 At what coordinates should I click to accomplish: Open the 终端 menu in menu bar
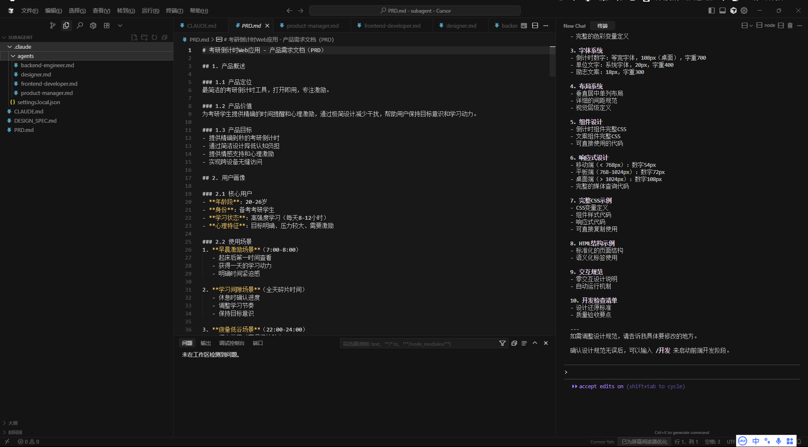[174, 11]
